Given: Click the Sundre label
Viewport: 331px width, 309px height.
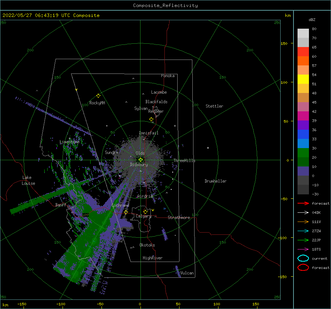Looking at the screenshot, I should pyautogui.click(x=112, y=152).
